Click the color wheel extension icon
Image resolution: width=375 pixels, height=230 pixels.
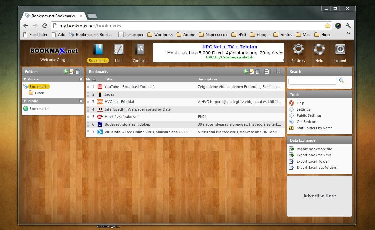tap(338, 26)
